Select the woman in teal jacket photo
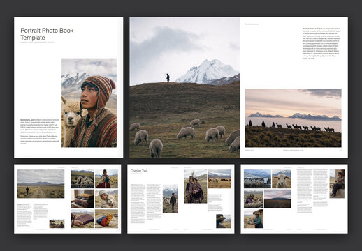This screenshot has width=362, height=251. point(254,219)
